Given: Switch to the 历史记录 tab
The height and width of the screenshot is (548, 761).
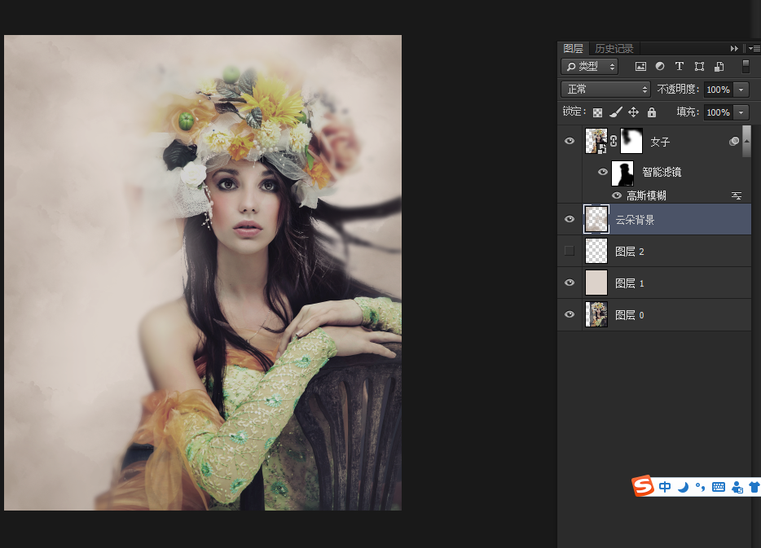Looking at the screenshot, I should (614, 49).
